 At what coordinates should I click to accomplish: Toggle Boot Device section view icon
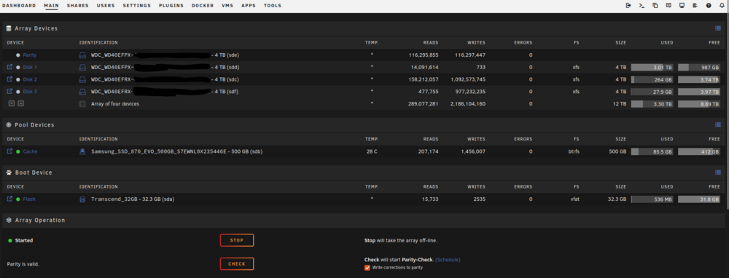718,172
